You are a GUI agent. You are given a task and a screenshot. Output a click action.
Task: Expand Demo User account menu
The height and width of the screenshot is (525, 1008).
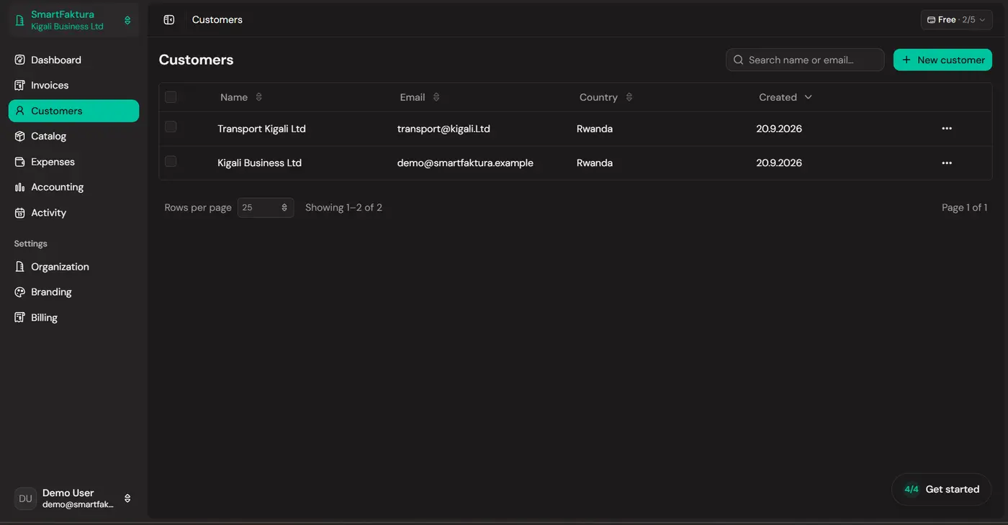pyautogui.click(x=127, y=498)
